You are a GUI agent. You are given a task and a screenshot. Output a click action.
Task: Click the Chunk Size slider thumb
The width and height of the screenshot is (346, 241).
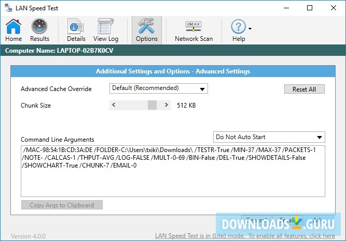tap(152, 105)
